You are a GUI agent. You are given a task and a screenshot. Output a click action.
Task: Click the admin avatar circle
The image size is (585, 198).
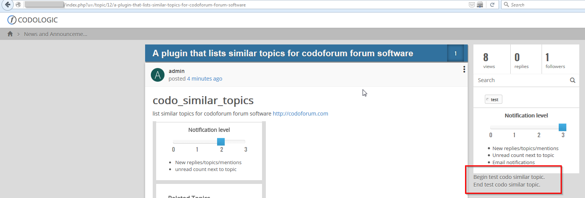158,75
